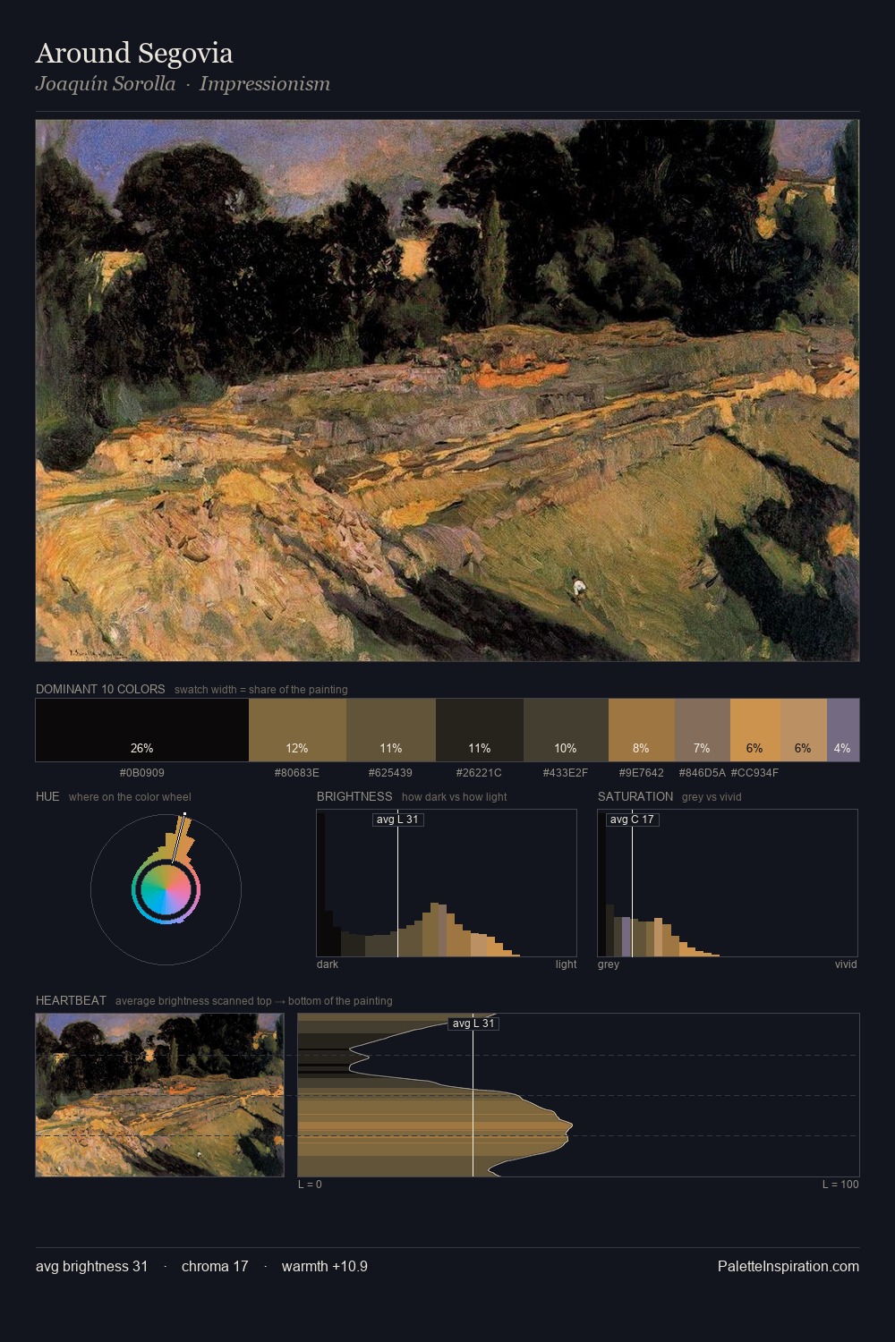Click hex code #0B0909

[x=142, y=773]
